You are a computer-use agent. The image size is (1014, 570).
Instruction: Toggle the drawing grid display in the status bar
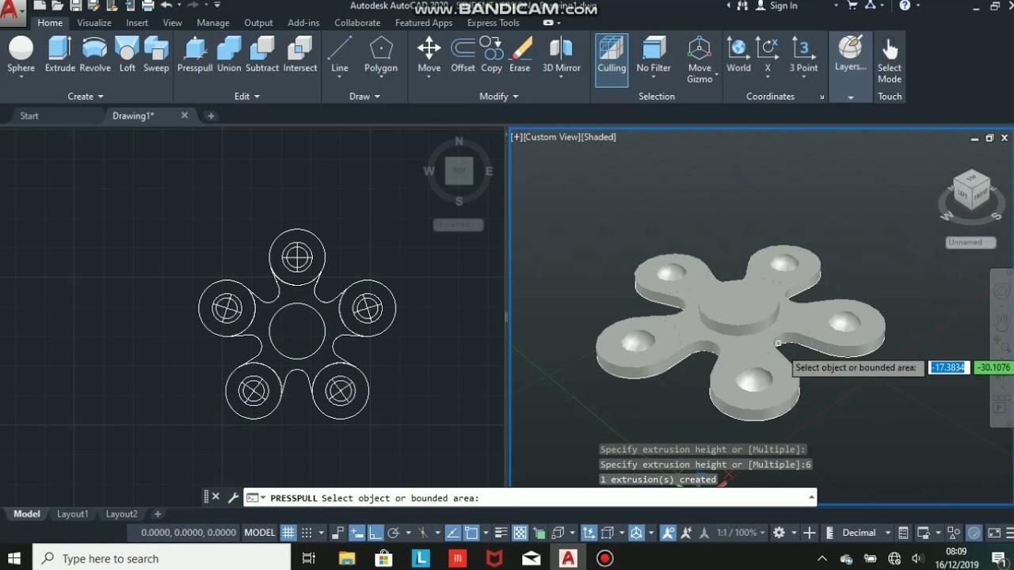click(288, 533)
